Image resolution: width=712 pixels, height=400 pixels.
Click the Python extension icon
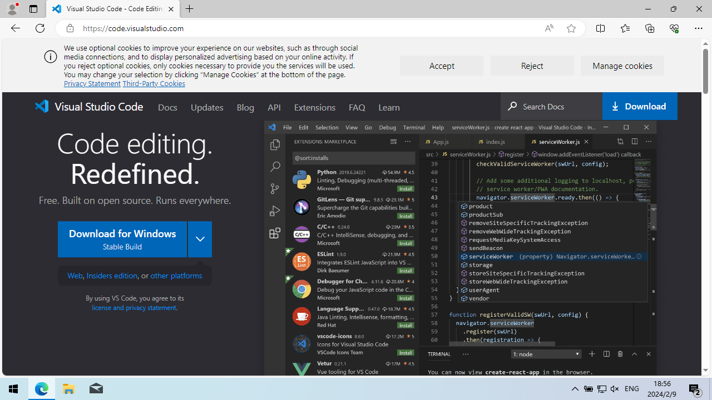[x=301, y=179]
